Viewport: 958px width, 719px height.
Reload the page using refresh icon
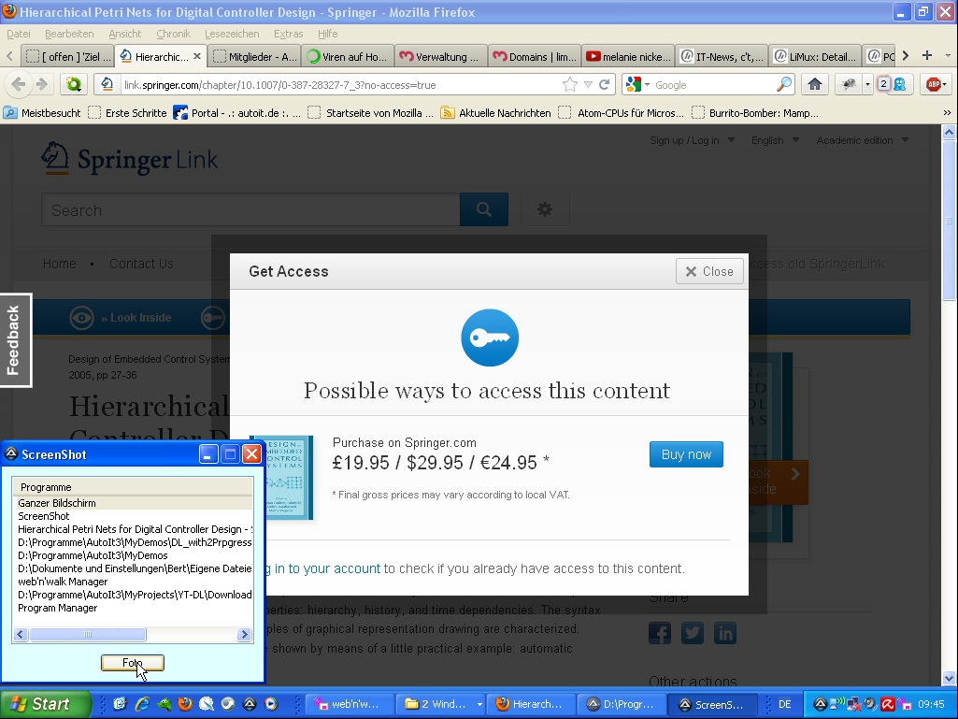click(x=605, y=84)
